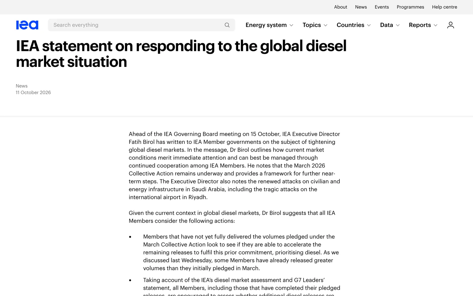Open the Reports menu
Viewport: 473px width, 296px height.
[420, 25]
